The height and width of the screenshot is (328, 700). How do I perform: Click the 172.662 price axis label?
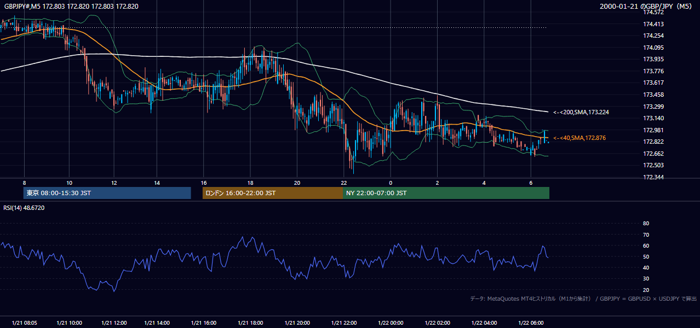(x=653, y=154)
